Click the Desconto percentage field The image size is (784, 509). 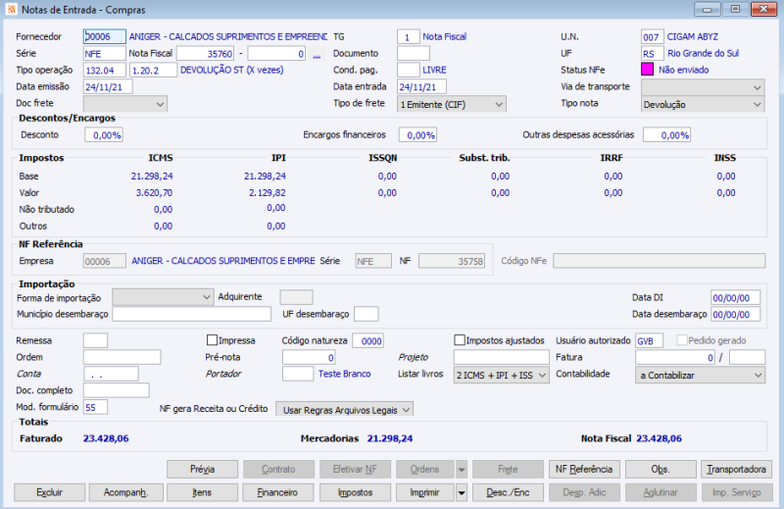click(104, 135)
